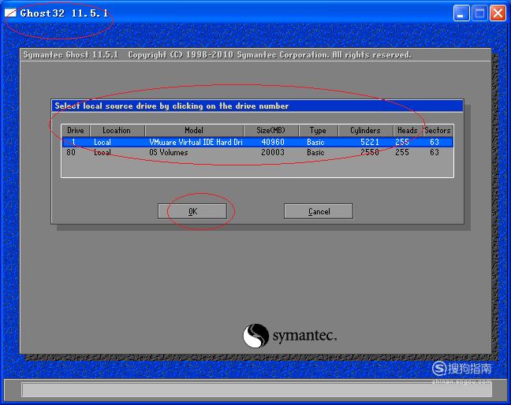Click the OK button
Viewport: 511px width, 405px height.
(192, 211)
